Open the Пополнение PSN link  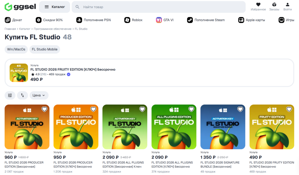(x=97, y=20)
